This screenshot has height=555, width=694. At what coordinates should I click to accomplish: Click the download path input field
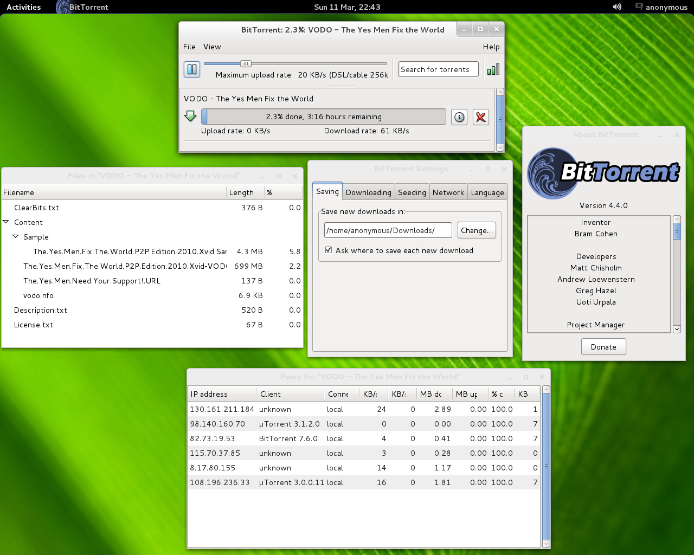coord(388,230)
